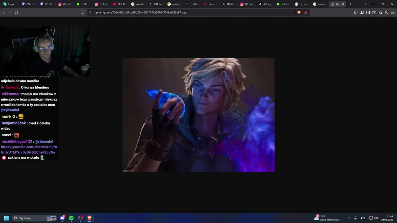Show hidden system tray icons
397x223 pixels.
click(349, 218)
